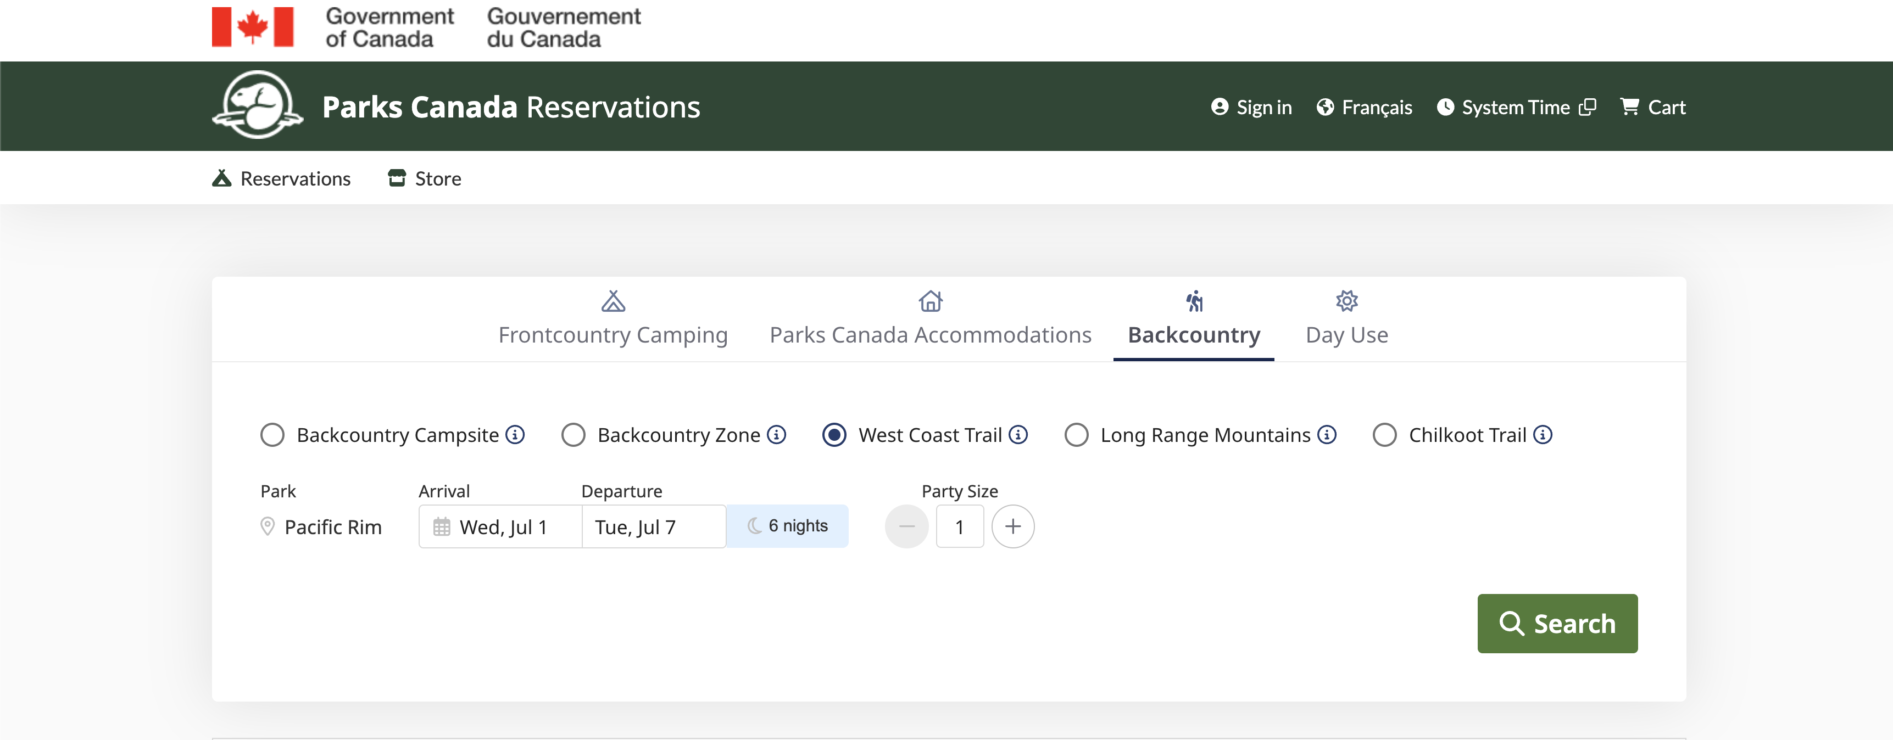The image size is (1893, 740).
Task: Switch to the Parks Canada Accommodations tab
Action: coord(931,318)
